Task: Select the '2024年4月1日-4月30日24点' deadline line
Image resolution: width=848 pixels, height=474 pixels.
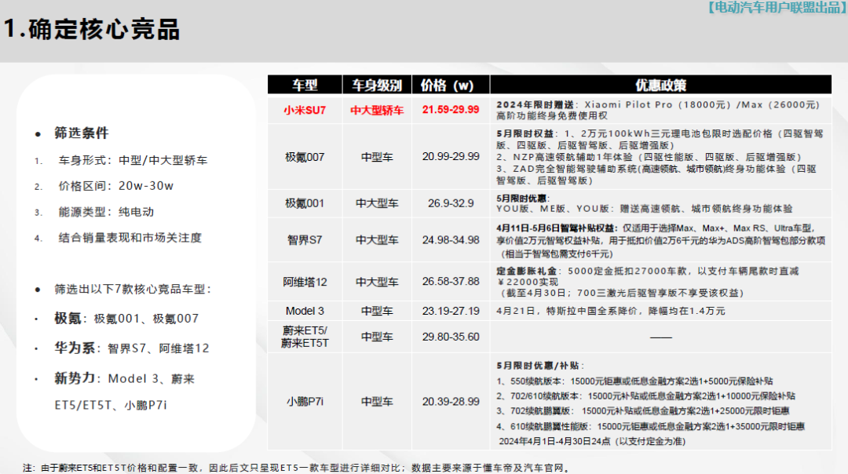Action: 592,441
